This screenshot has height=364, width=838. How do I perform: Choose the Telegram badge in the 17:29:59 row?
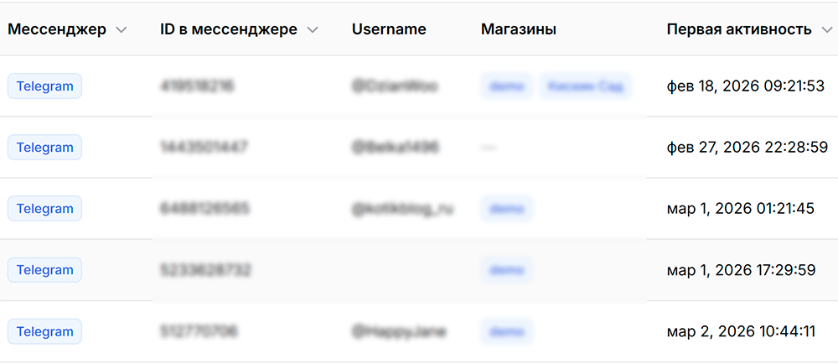[x=45, y=270]
